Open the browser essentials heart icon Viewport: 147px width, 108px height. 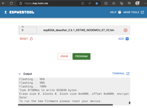[129, 4]
